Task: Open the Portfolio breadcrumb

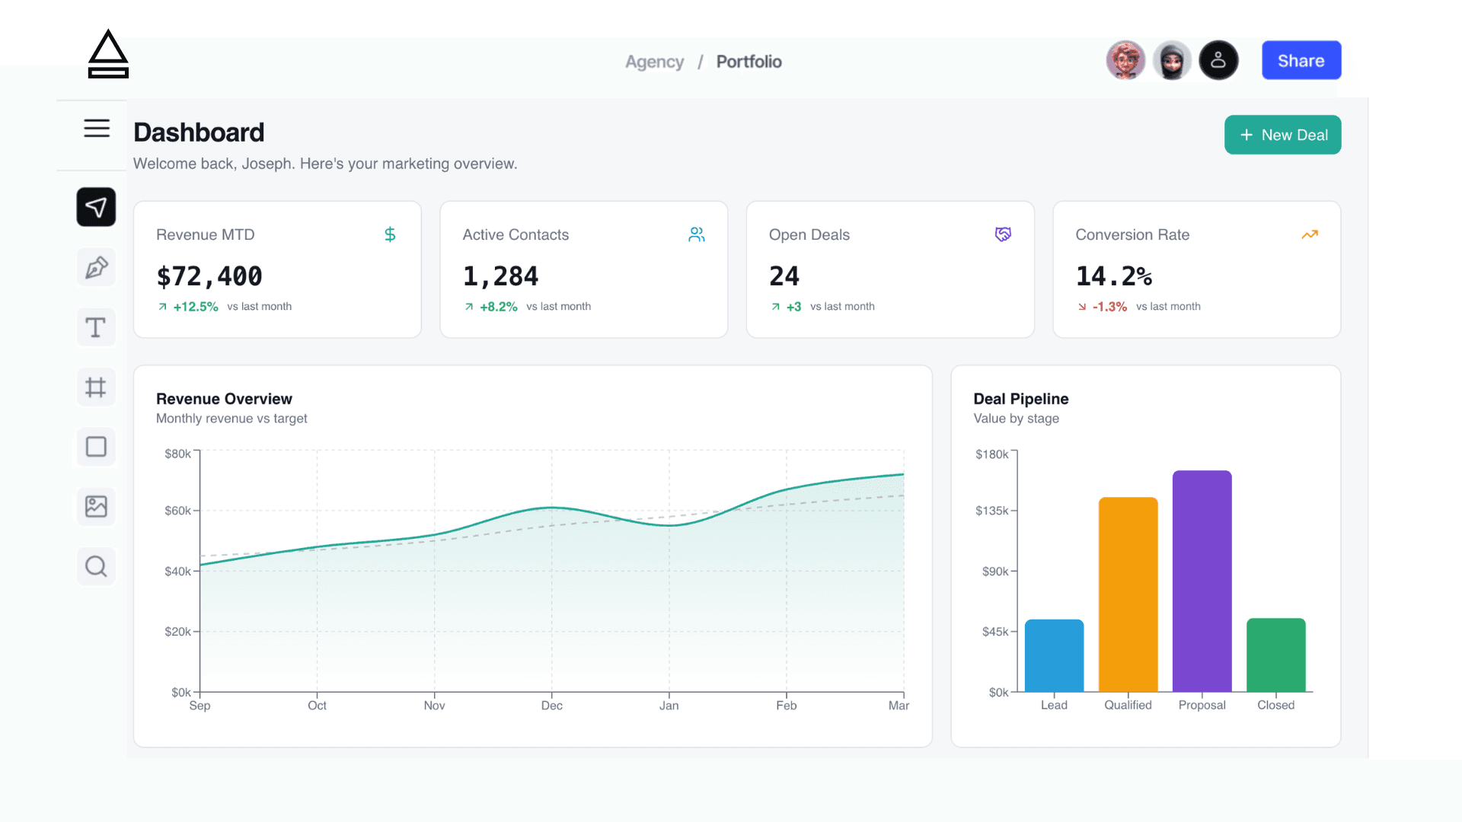Action: tap(749, 62)
